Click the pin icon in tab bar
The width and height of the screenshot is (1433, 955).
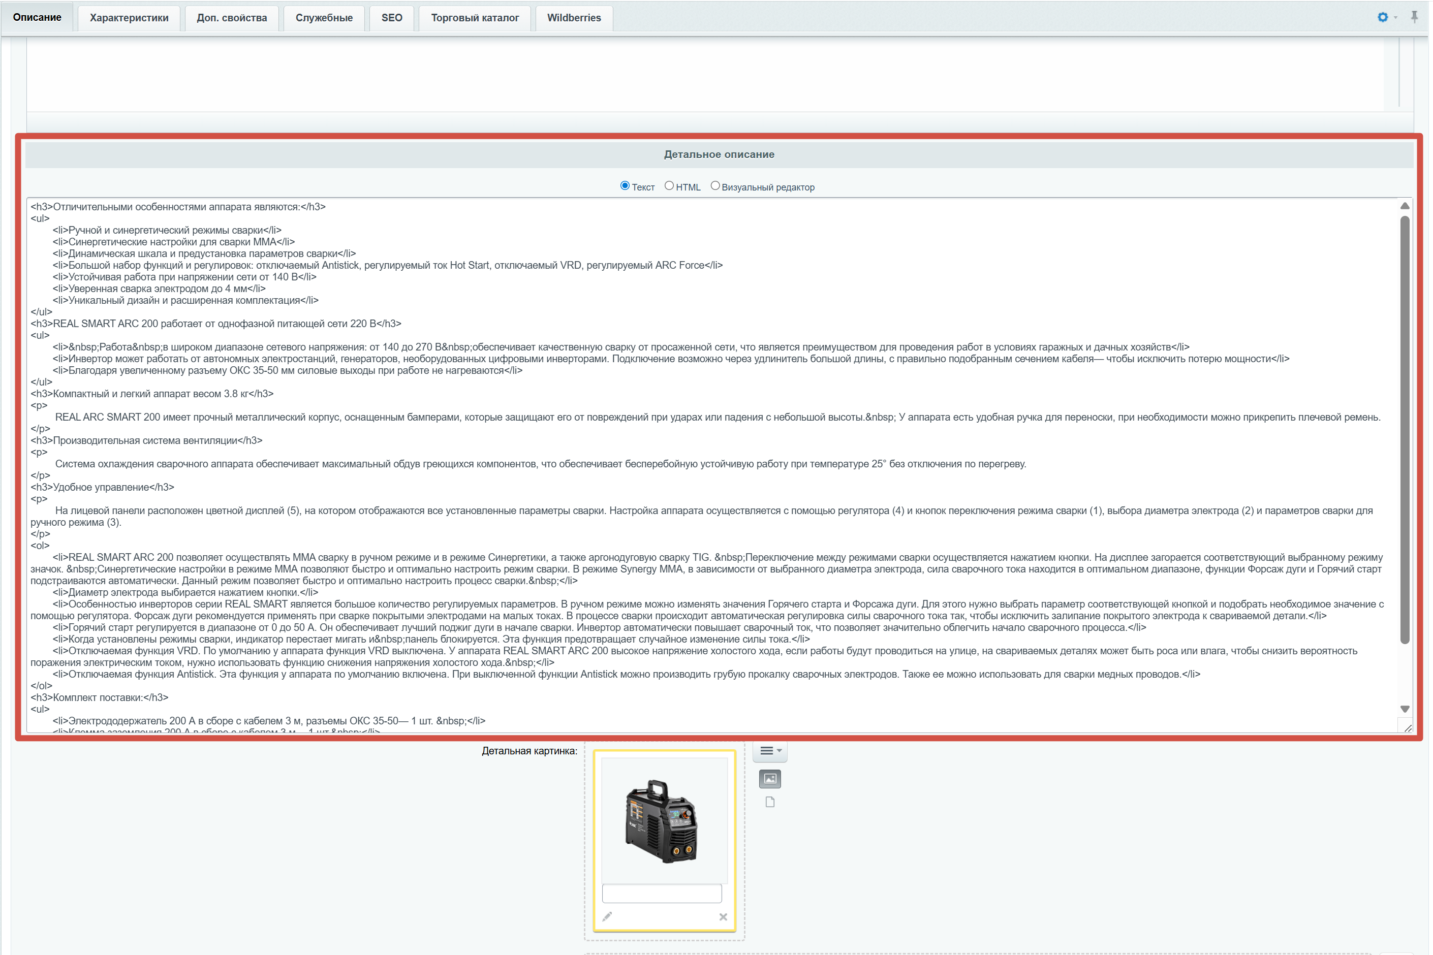1414,16
